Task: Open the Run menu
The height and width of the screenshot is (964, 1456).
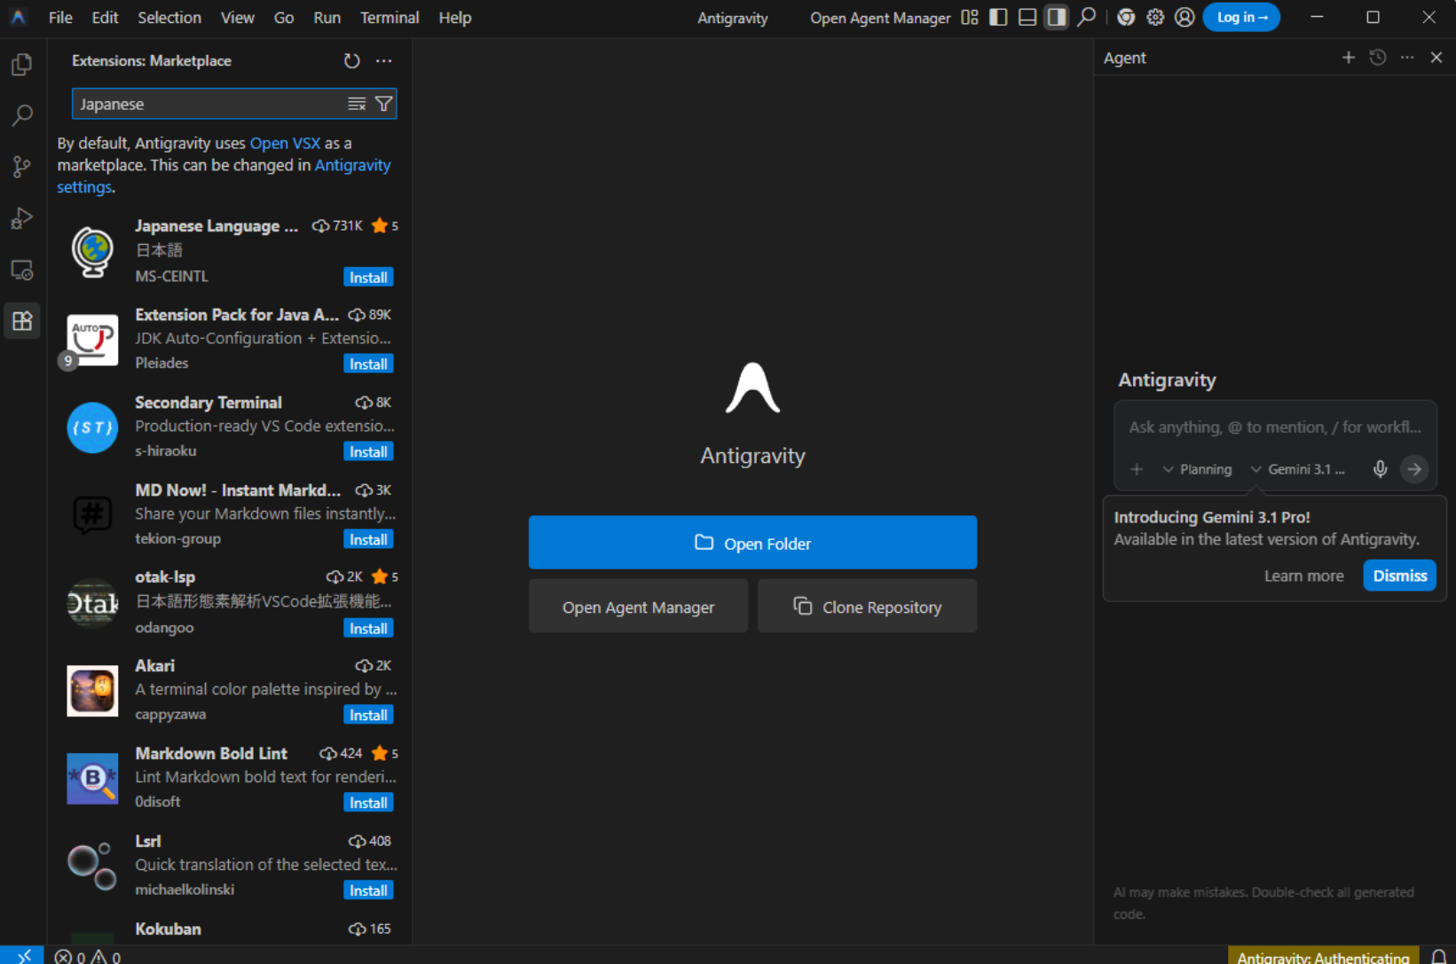Action: click(327, 18)
